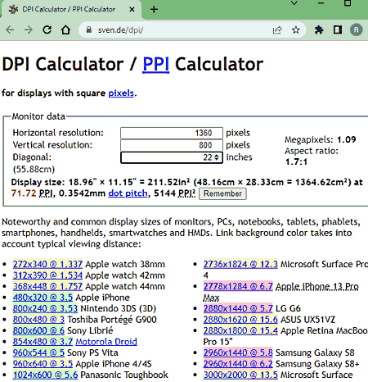Select the 2778x1284 @ 6.7 pink link
Image resolution: width=368 pixels, height=382 pixels.
coord(238,286)
